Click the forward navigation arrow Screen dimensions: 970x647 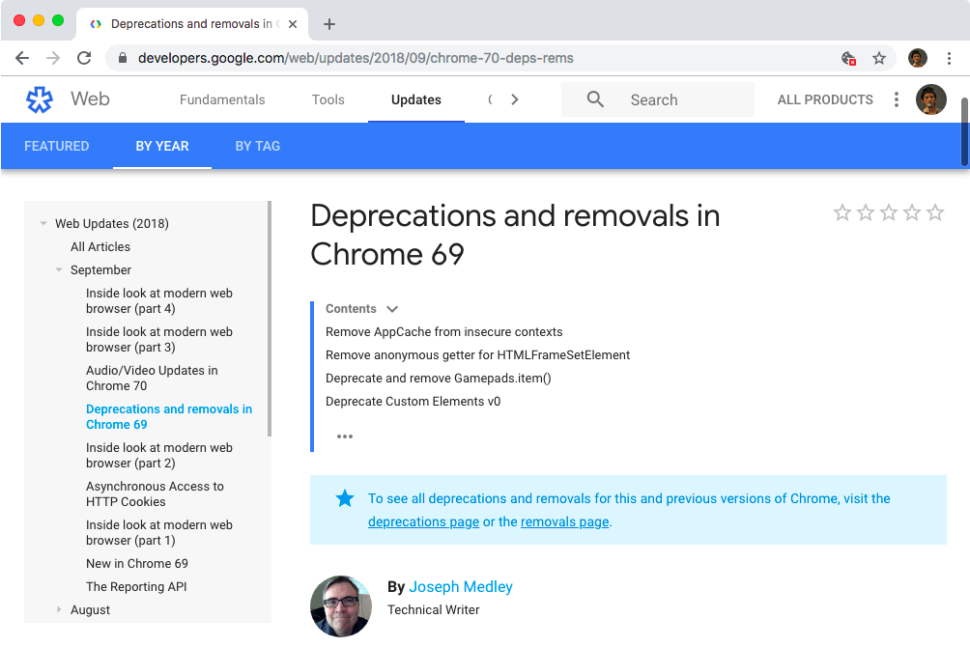pos(53,58)
